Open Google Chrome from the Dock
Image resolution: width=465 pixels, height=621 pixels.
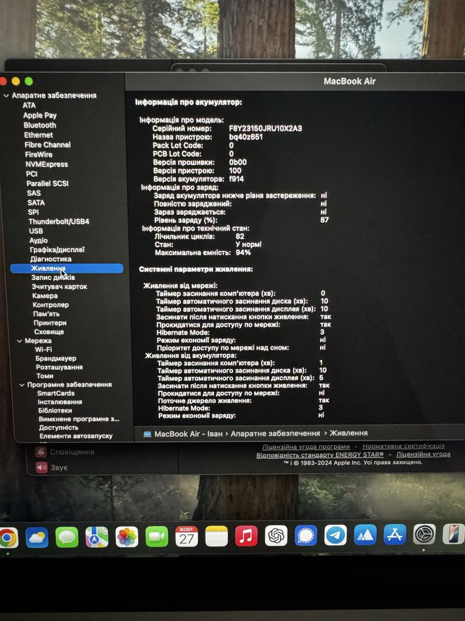coord(8,537)
